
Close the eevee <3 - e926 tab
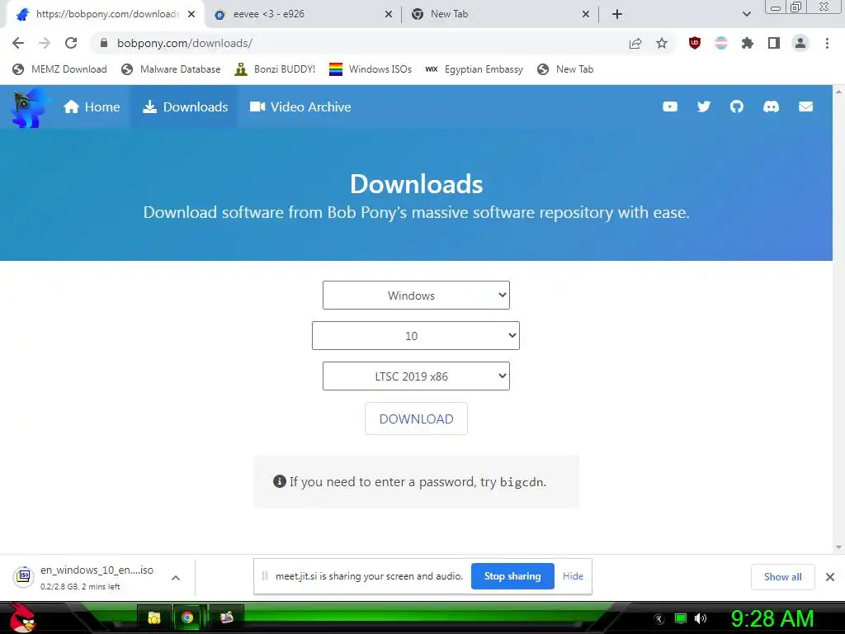pyautogui.click(x=389, y=15)
